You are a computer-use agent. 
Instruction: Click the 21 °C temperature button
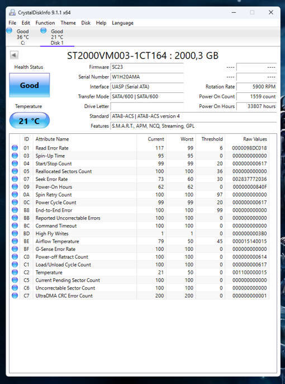click(29, 120)
